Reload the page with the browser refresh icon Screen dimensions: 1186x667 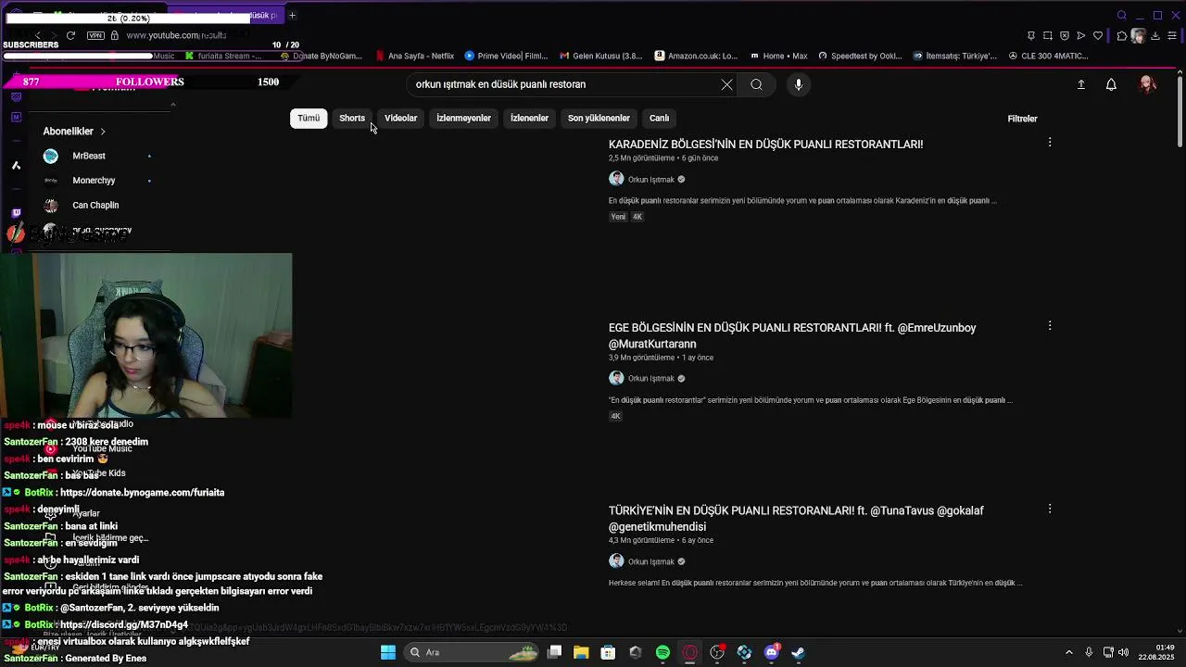tap(70, 35)
